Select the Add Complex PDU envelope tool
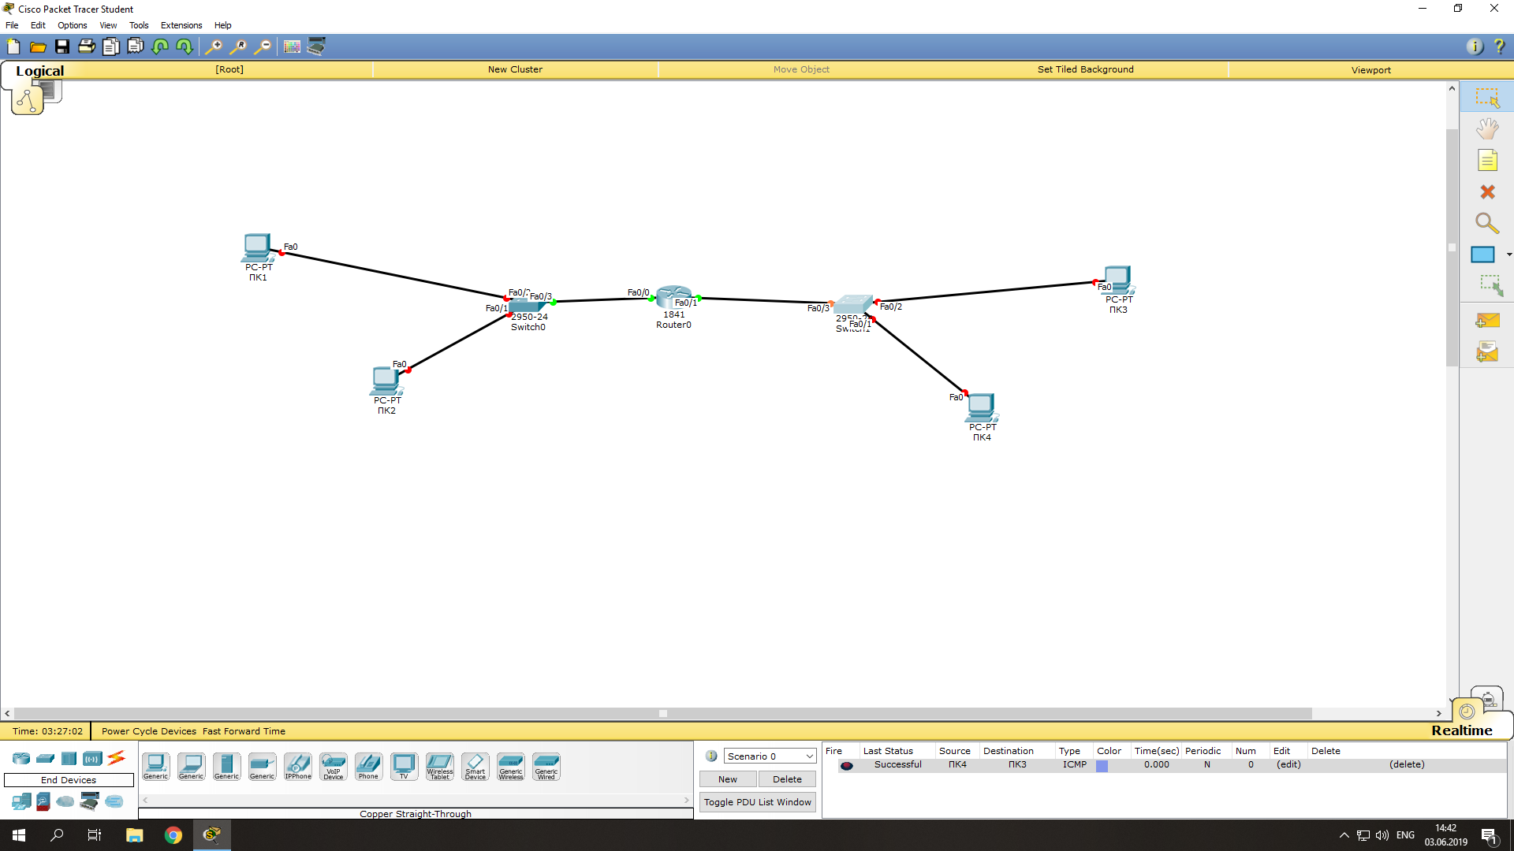Screen dimensions: 1514x851 [x=1487, y=352]
